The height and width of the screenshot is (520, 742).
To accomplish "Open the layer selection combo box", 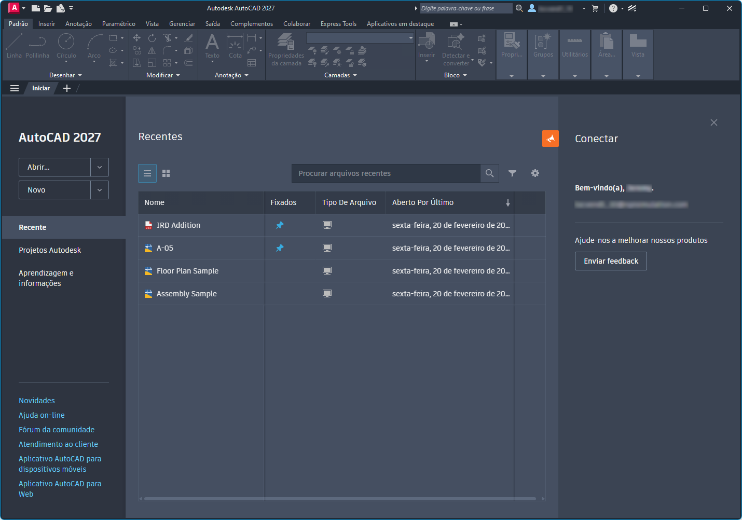I will click(x=360, y=38).
